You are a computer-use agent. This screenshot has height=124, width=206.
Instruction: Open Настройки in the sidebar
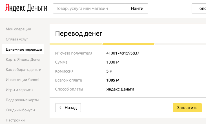pyautogui.click(x=15, y=120)
